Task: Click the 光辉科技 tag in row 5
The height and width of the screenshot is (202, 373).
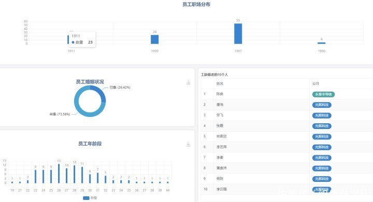Action: tap(322, 137)
